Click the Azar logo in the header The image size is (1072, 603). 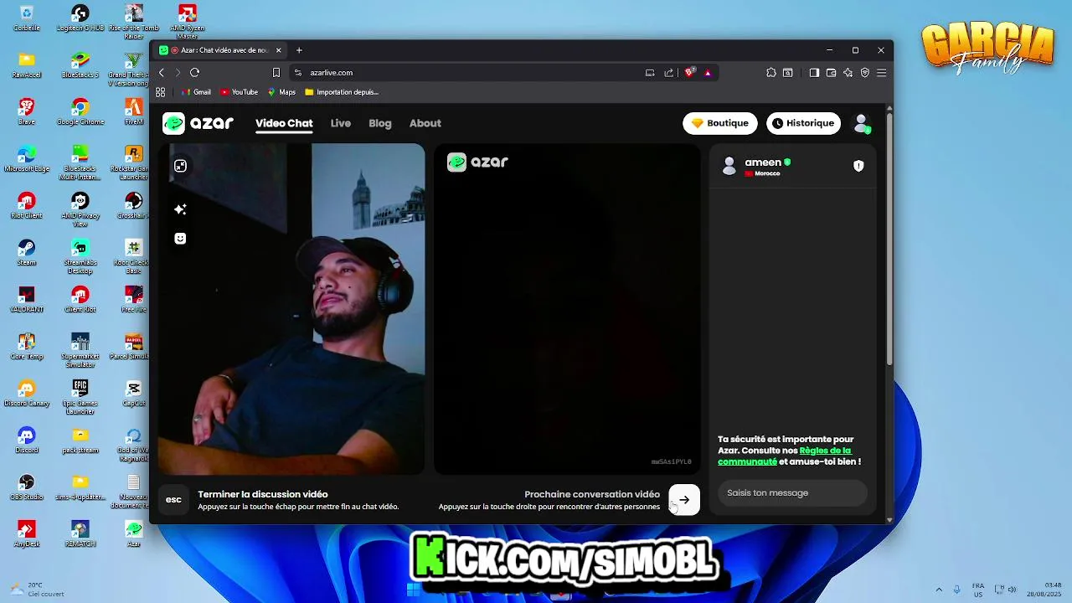198,123
